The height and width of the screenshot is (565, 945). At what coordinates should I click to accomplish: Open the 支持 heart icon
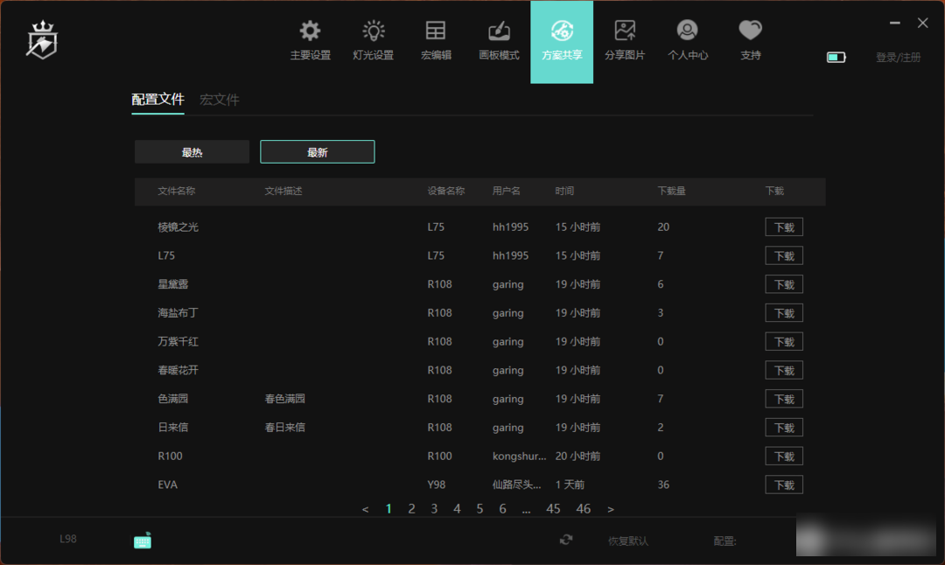click(x=751, y=30)
